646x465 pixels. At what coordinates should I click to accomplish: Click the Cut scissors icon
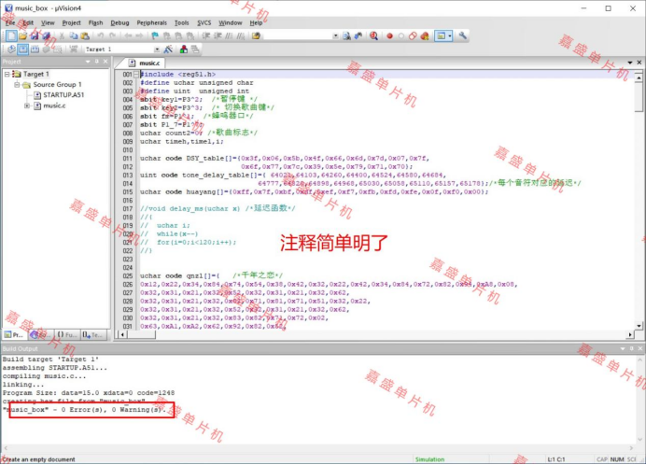(x=62, y=36)
